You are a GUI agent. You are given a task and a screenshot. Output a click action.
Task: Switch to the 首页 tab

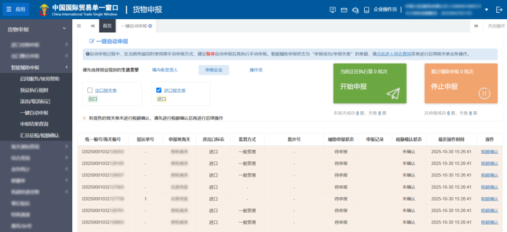coord(108,26)
